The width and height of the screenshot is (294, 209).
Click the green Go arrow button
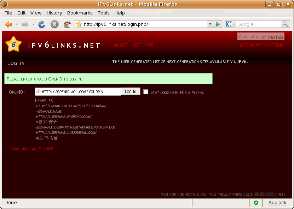(218, 24)
